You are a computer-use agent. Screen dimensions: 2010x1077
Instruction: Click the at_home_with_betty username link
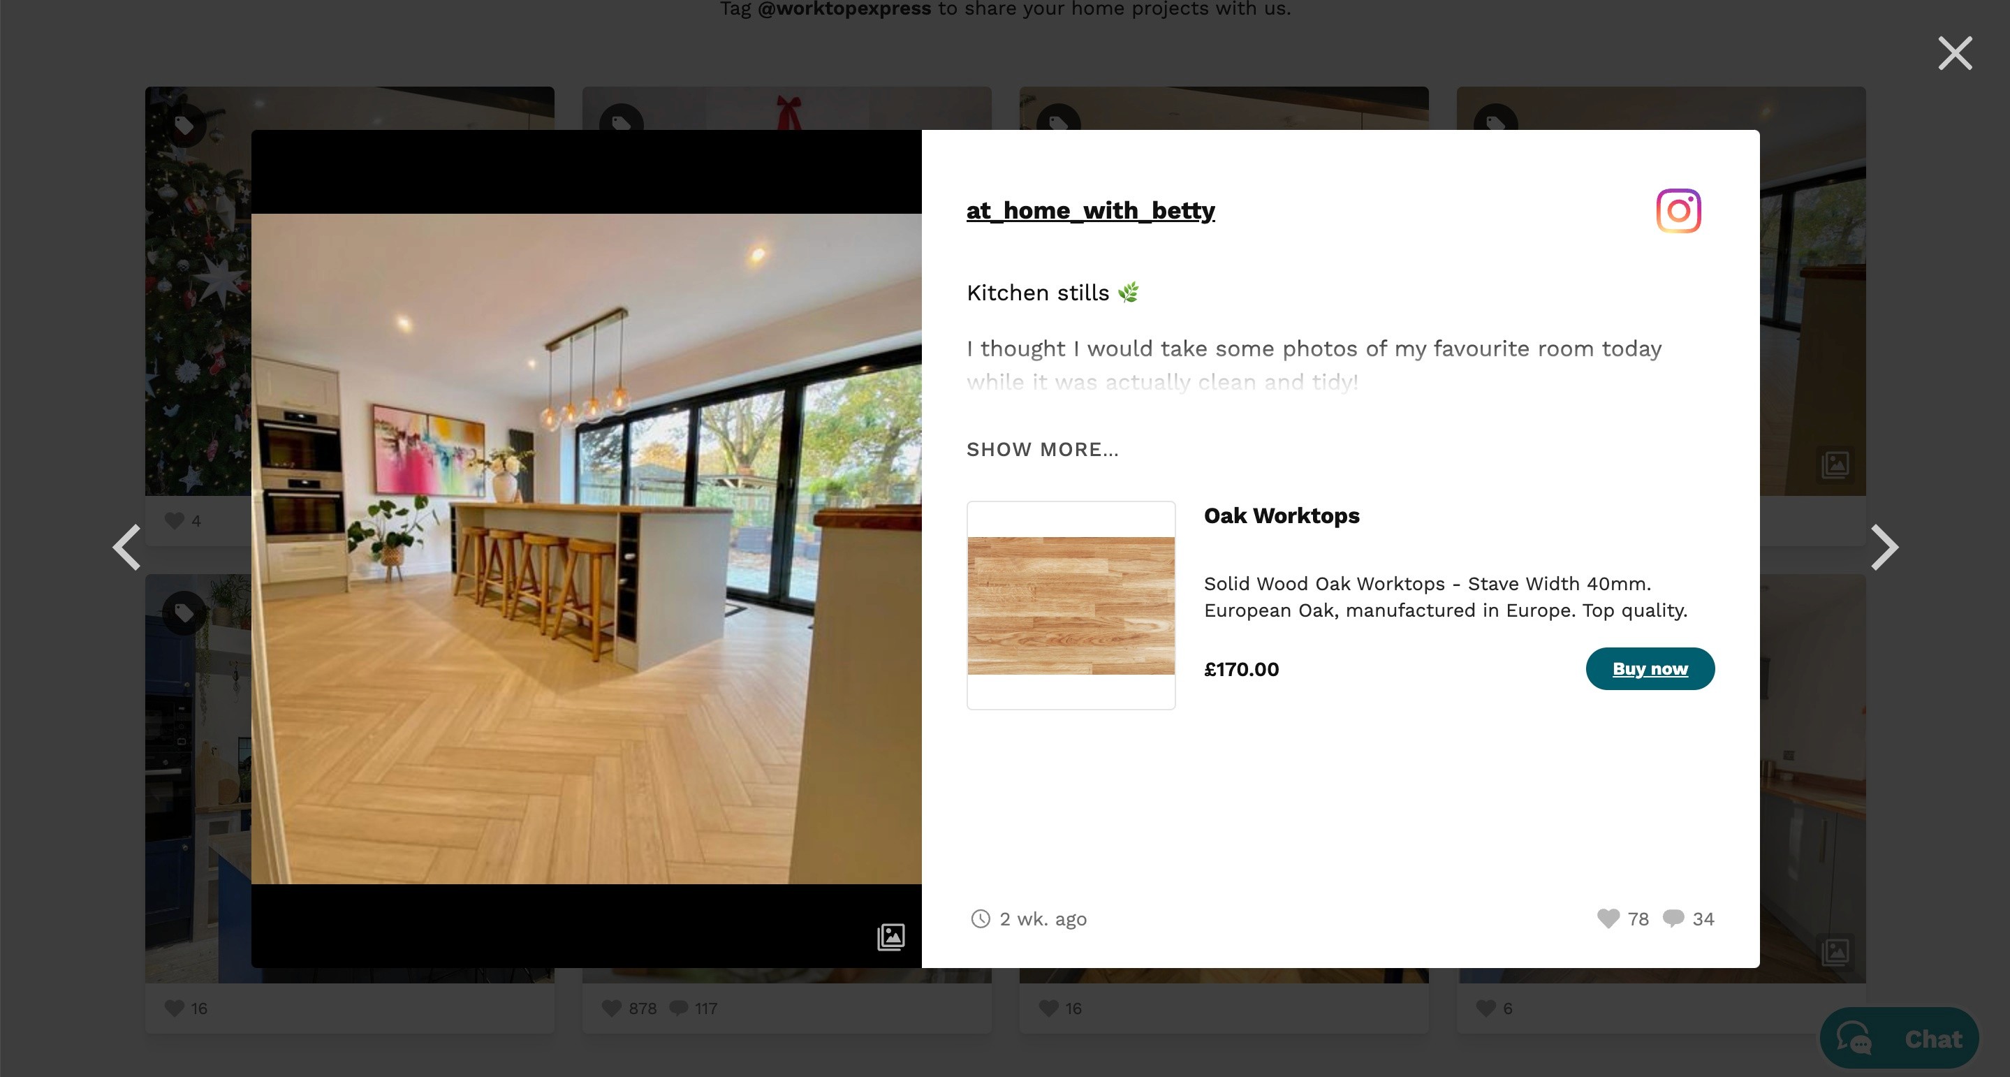click(1090, 209)
